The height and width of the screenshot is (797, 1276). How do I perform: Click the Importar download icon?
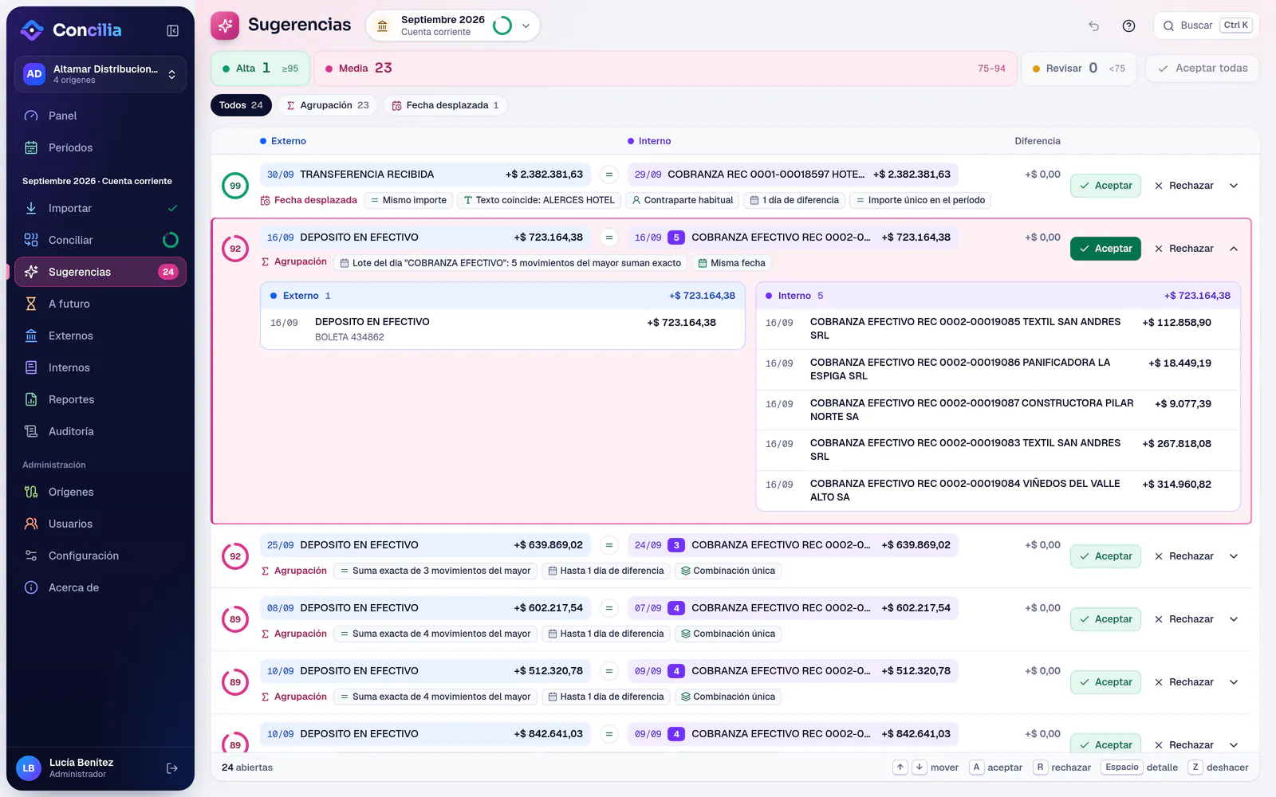coord(31,208)
